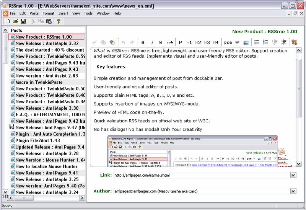Select post New Release : Aml Maple 3.24
This screenshot has height=210, width=306.
pos(47,192)
